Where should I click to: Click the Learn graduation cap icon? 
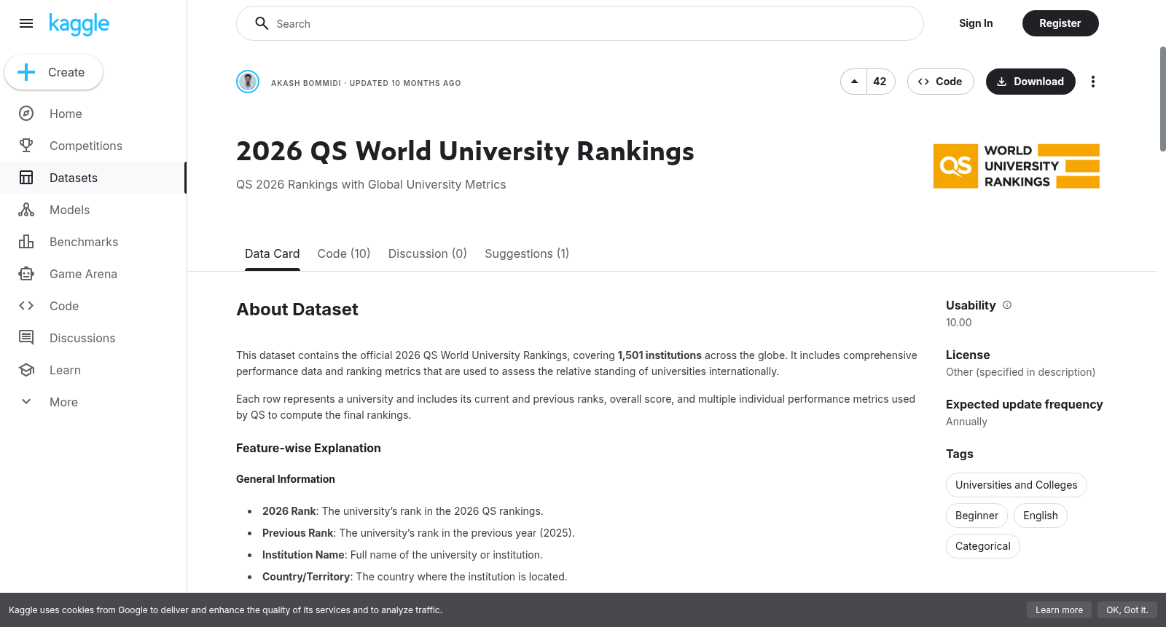(x=26, y=370)
